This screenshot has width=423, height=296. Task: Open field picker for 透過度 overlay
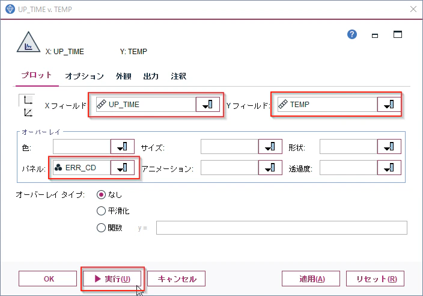pos(389,168)
